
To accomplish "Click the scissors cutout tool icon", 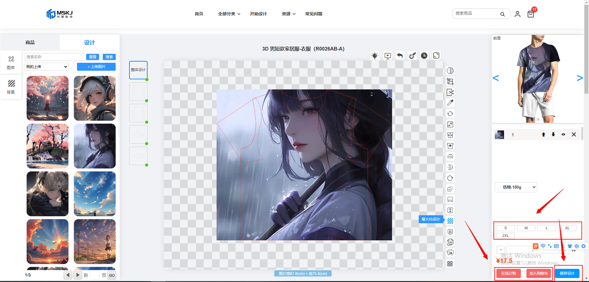I will click(450, 92).
